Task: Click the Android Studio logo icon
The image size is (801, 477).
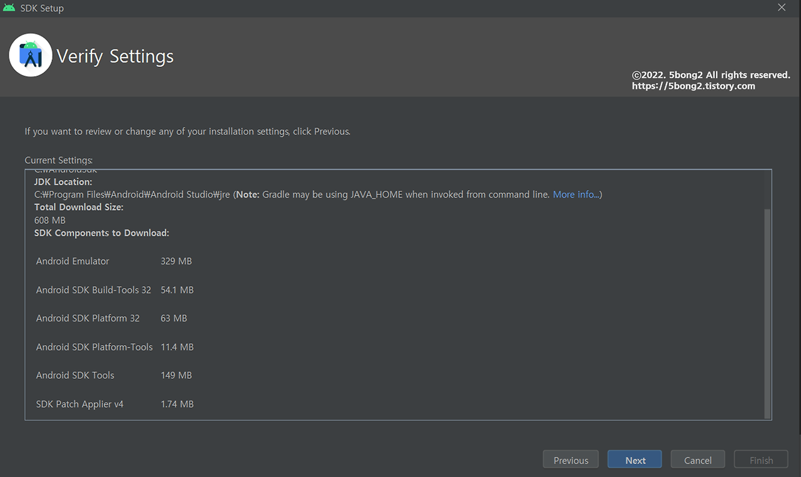Action: click(31, 56)
